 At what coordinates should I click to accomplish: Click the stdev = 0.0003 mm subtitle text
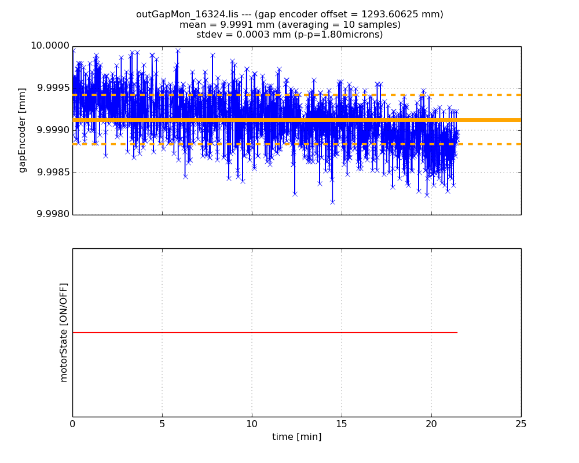[289, 35]
